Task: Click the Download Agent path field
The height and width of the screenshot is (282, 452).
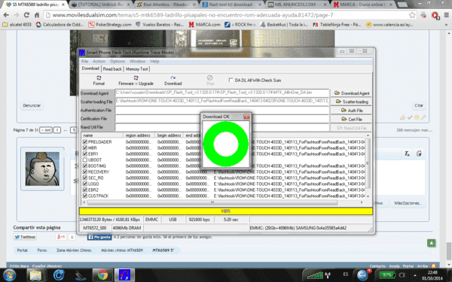Action: (222, 92)
